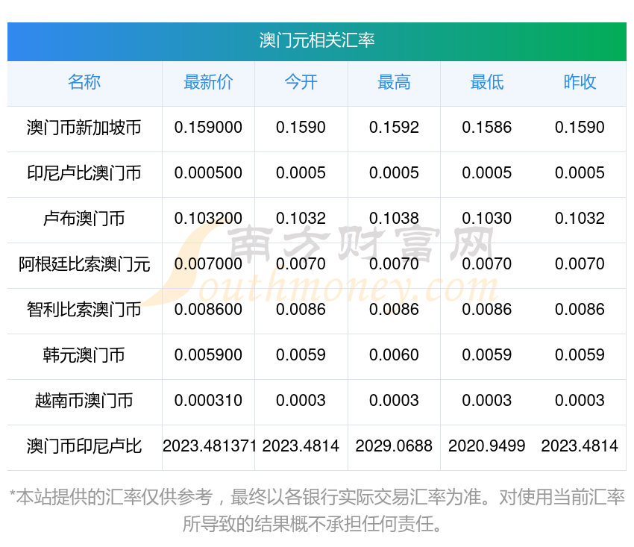Viewport: 634px width, 547px height.
Task: Click 今开 value in 韩元澳门币 row
Action: click(x=301, y=354)
